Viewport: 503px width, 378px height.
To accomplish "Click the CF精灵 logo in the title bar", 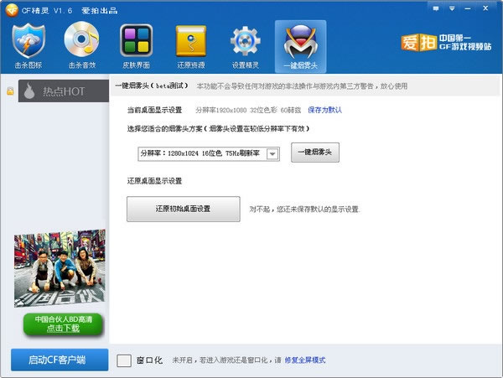I will click(x=12, y=10).
